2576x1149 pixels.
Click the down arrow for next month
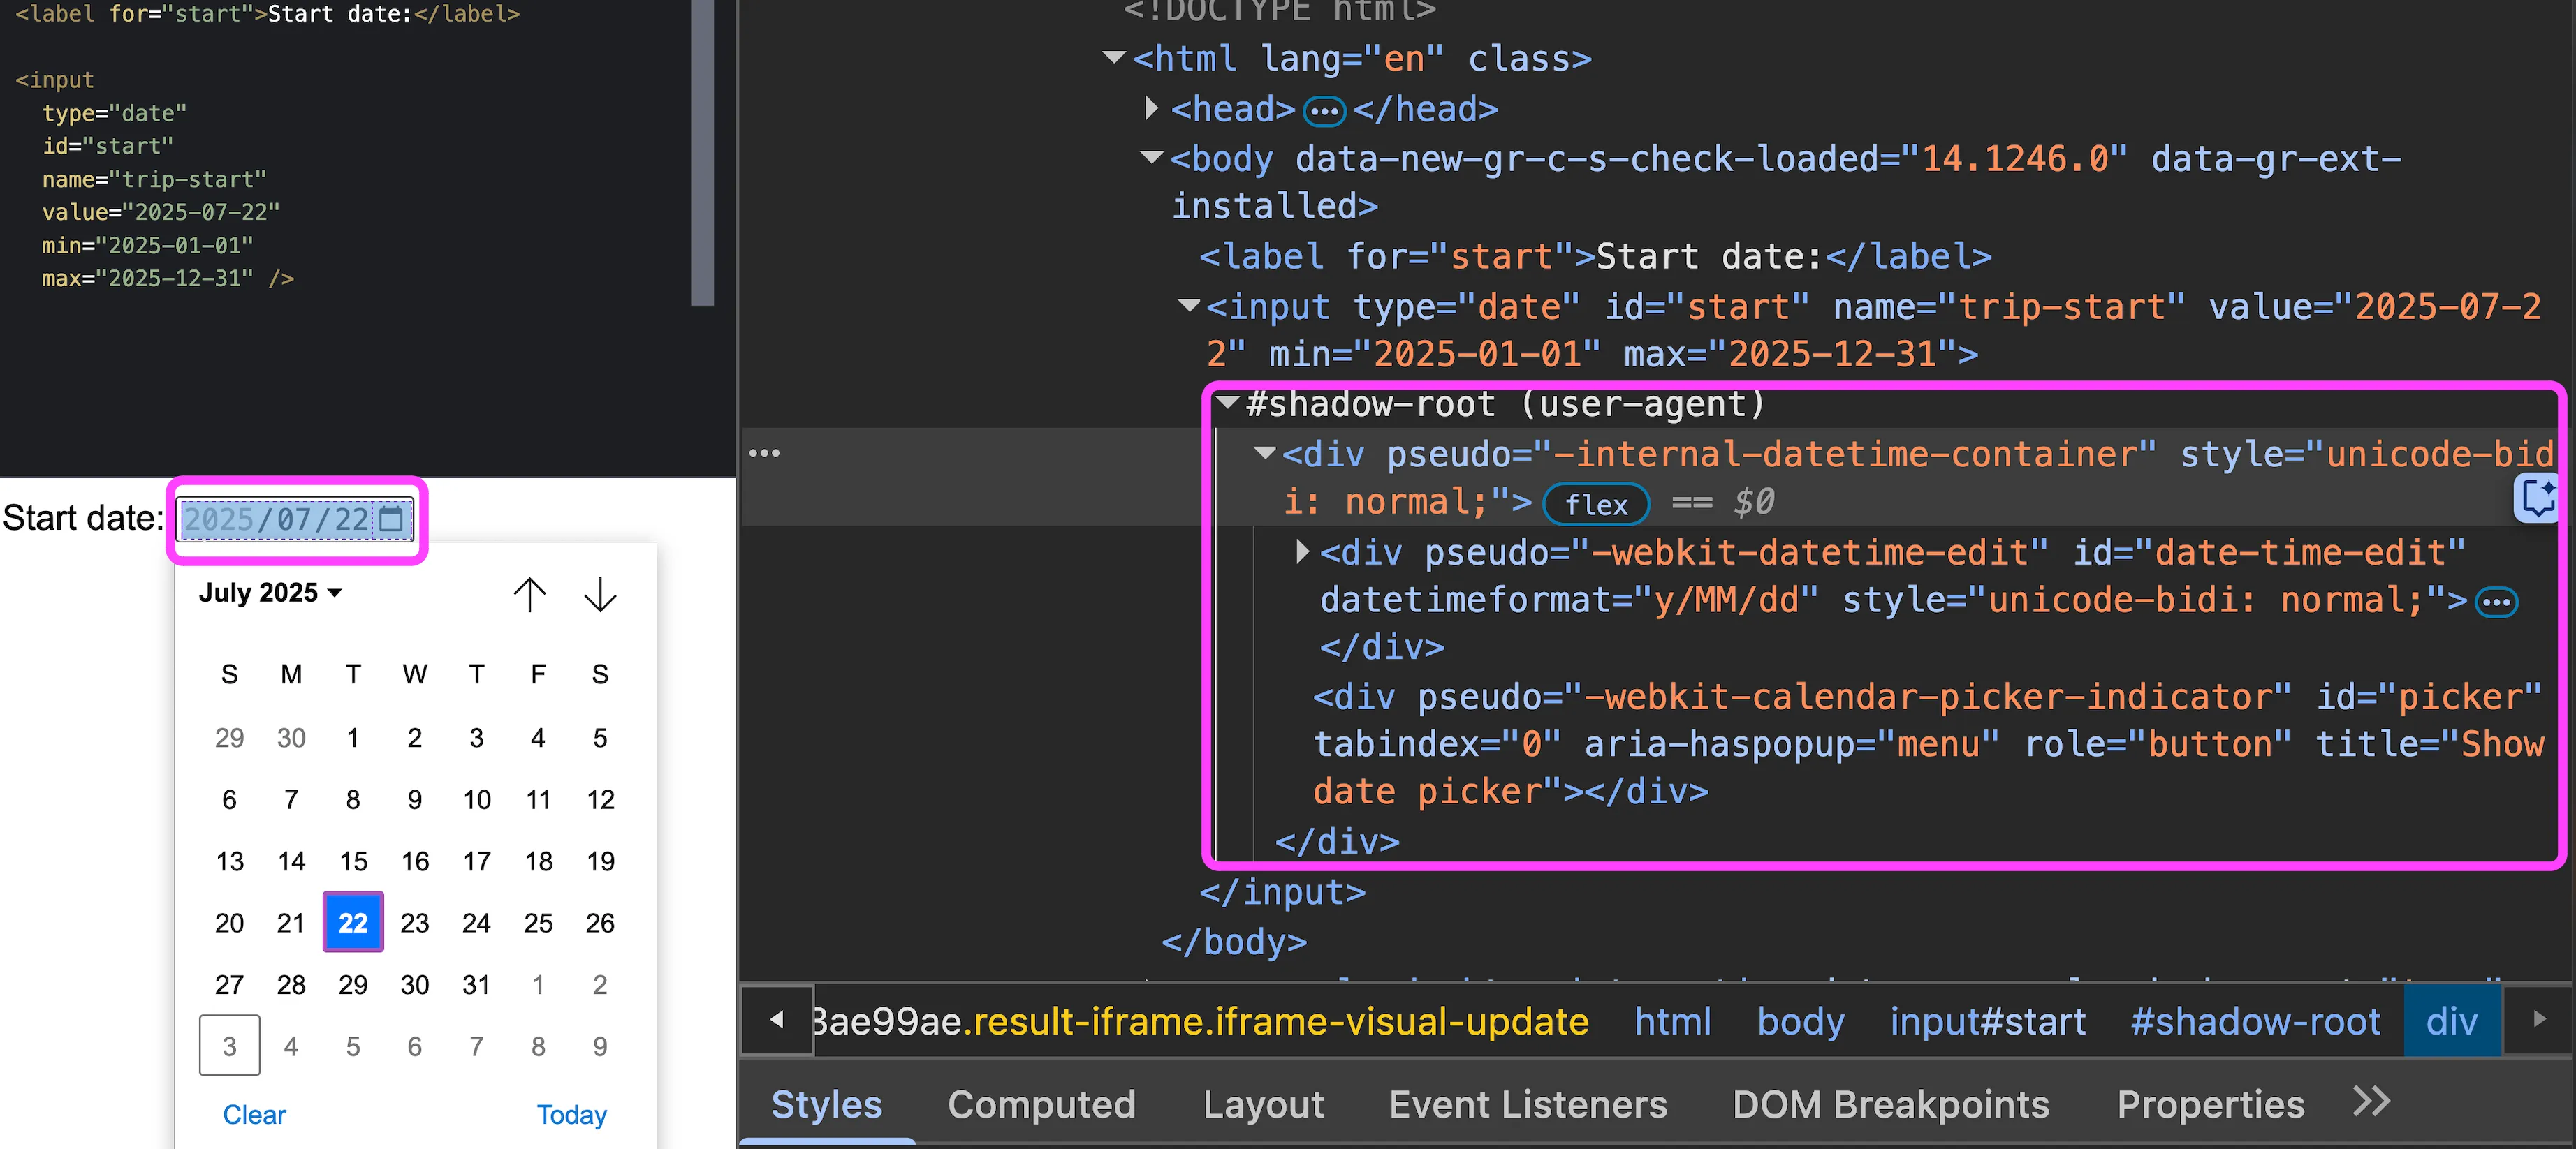coord(600,595)
